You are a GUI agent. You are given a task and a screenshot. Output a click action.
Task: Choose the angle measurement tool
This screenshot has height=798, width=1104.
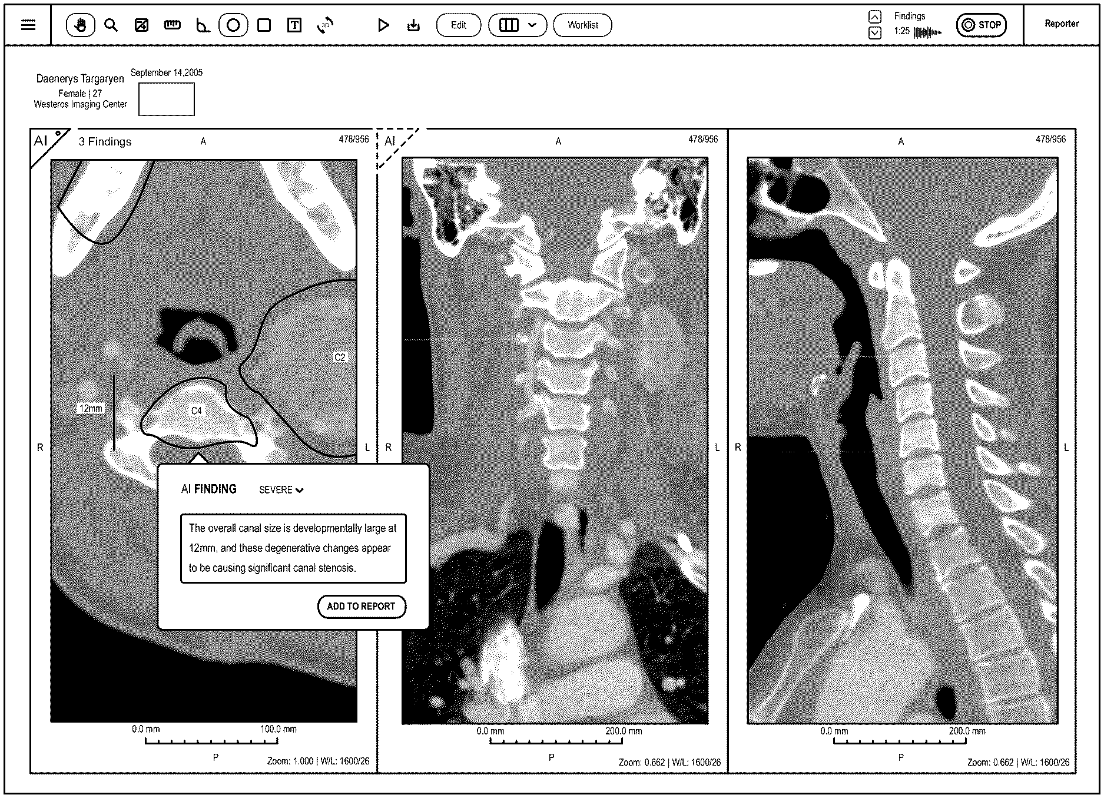point(203,25)
